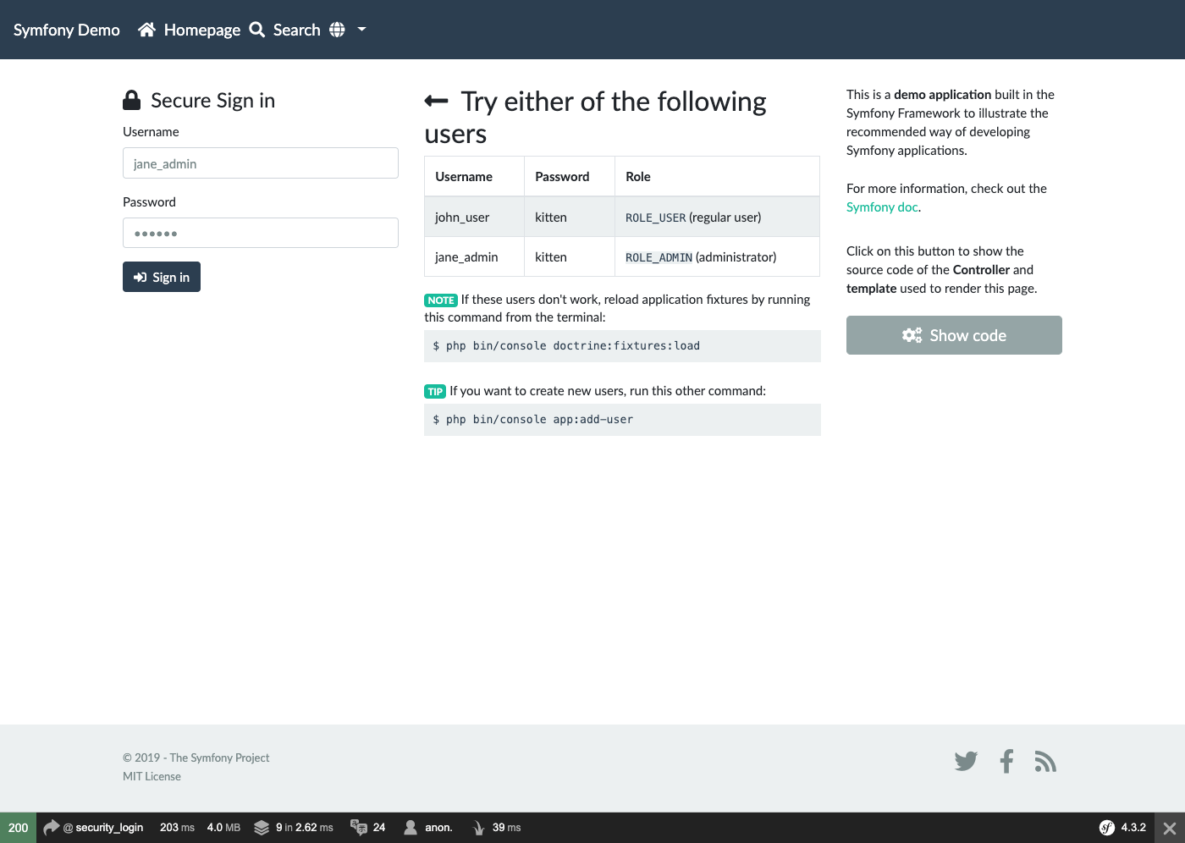This screenshot has height=843, width=1185.
Task: Click the gears icon on Show code
Action: click(x=912, y=335)
